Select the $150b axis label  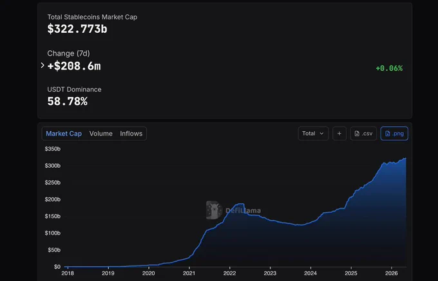click(x=53, y=216)
